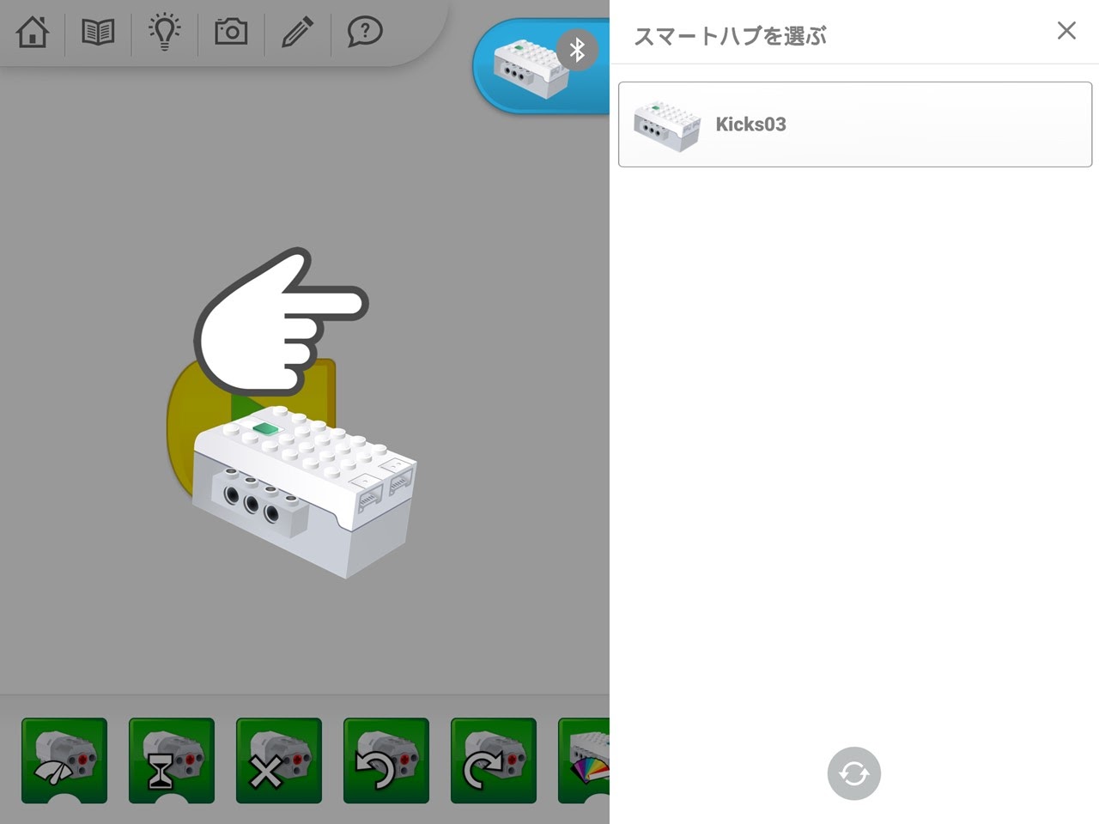
Task: Go to the Home screen
Action: pos(33,33)
